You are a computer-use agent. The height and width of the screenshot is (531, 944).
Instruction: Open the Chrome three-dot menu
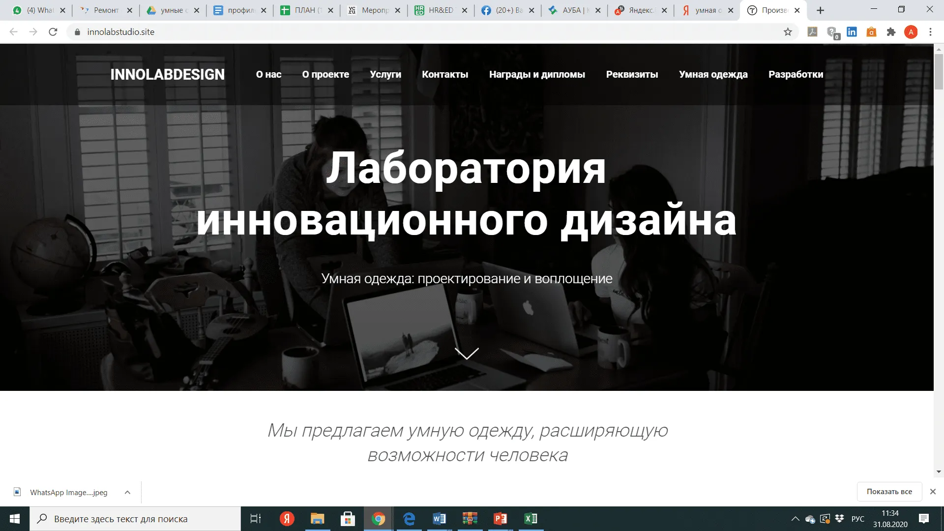(x=930, y=32)
